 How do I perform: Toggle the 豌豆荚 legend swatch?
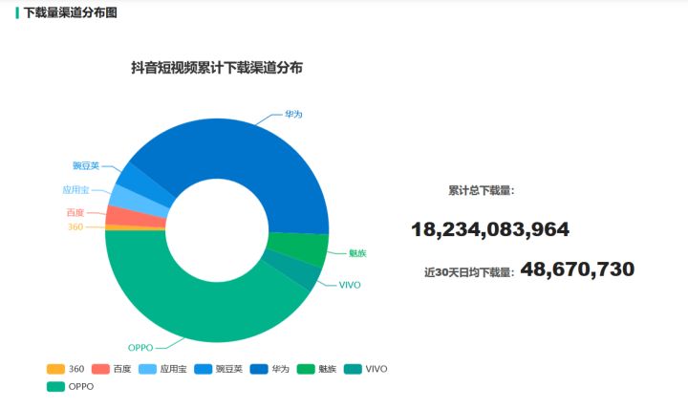point(204,369)
